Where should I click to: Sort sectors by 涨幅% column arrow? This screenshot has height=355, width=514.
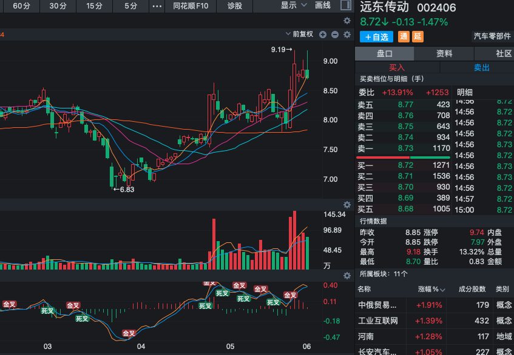tap(443, 290)
